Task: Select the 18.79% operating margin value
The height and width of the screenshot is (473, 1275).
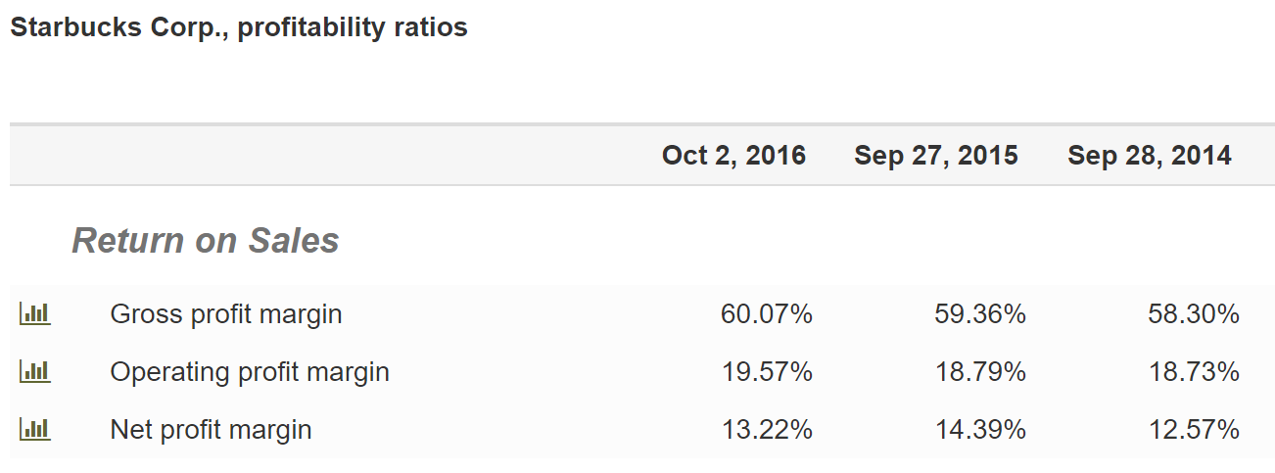Action: coord(980,372)
